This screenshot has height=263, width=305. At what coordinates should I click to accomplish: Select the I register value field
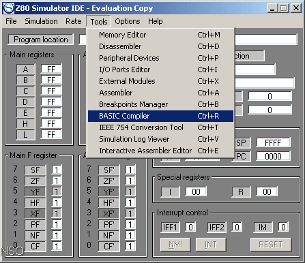[x=196, y=192]
